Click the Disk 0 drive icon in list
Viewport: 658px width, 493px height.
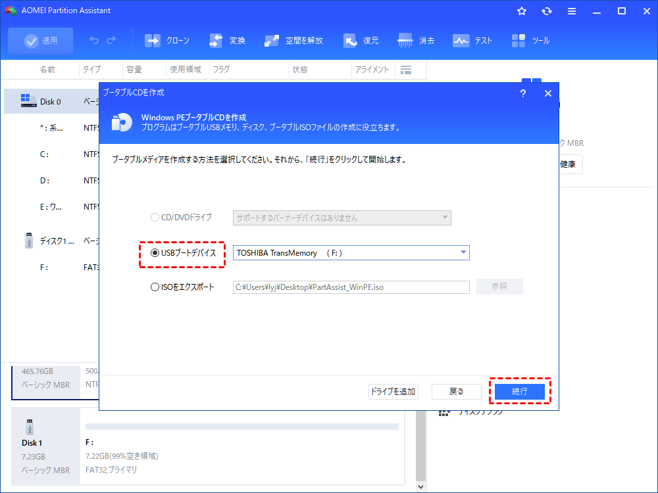(28, 101)
